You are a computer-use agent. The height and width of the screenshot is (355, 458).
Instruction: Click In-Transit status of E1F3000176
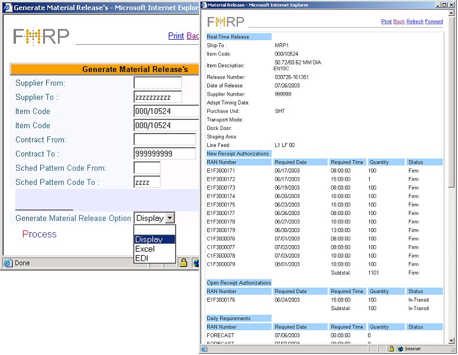point(418,299)
